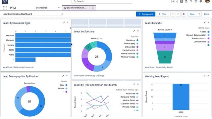Edit Leads by Type and Reason component
Image resolution: width=212 pixels, height=119 pixels.
point(134,84)
